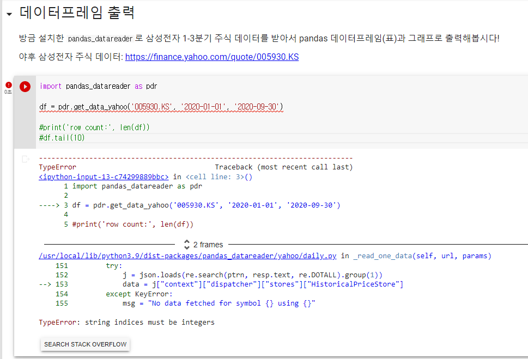Image resolution: width=528 pixels, height=359 pixels.
Task: Click the 'pandas_datareader' inline code in the description
Action: tap(100, 39)
